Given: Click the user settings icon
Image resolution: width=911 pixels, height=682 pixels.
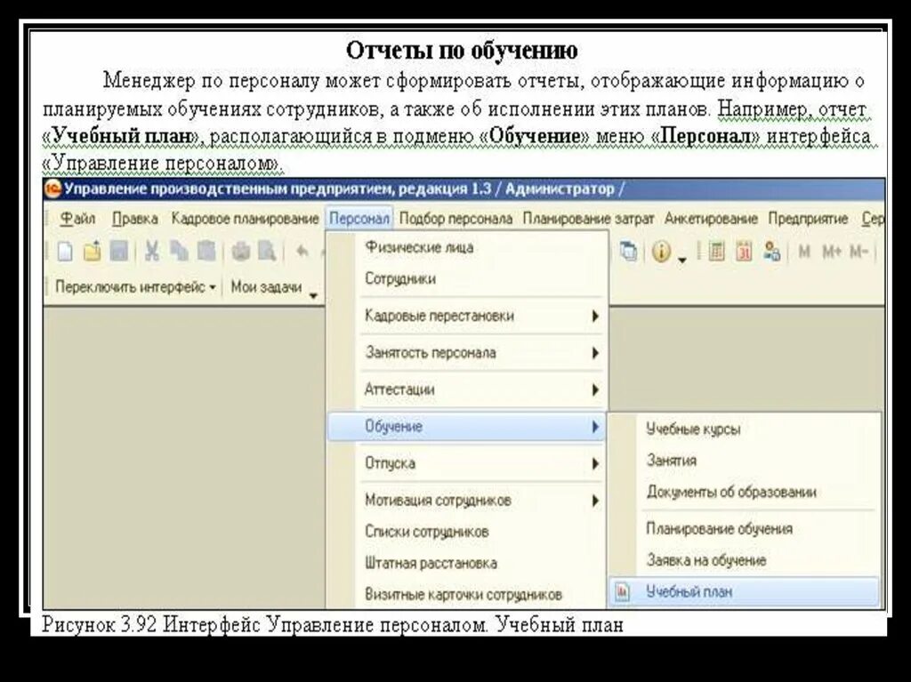Looking at the screenshot, I should click(x=771, y=252).
